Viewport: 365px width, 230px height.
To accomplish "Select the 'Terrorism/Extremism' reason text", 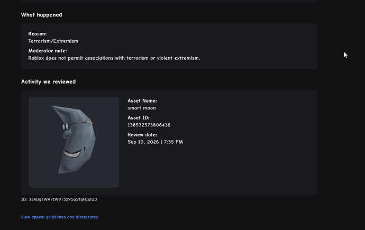I will tap(53, 41).
